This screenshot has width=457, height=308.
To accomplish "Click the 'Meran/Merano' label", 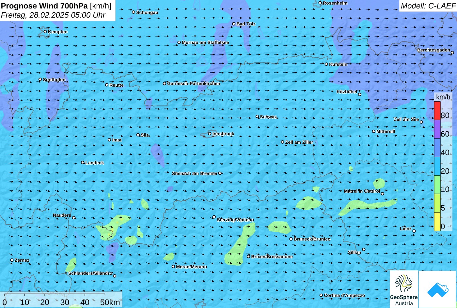I will point(192,267).
